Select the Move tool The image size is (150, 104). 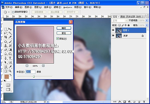click(10, 29)
